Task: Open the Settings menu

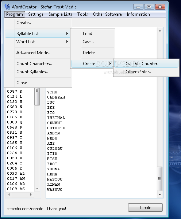Action: tap(36, 14)
